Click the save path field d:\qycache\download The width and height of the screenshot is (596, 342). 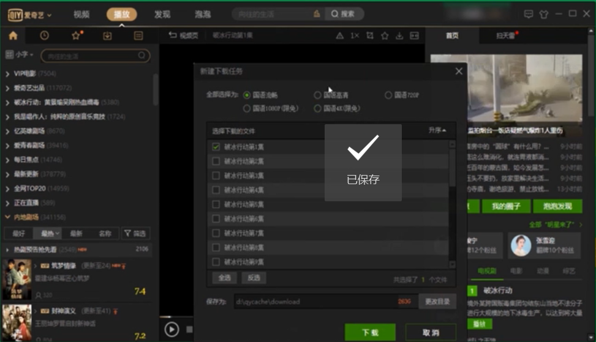coord(326,302)
